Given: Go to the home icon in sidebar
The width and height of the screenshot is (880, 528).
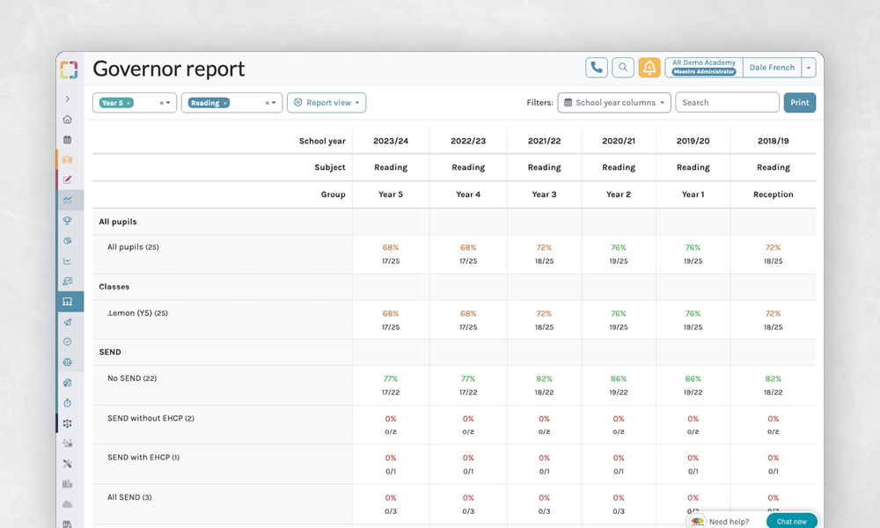Looking at the screenshot, I should coord(68,120).
